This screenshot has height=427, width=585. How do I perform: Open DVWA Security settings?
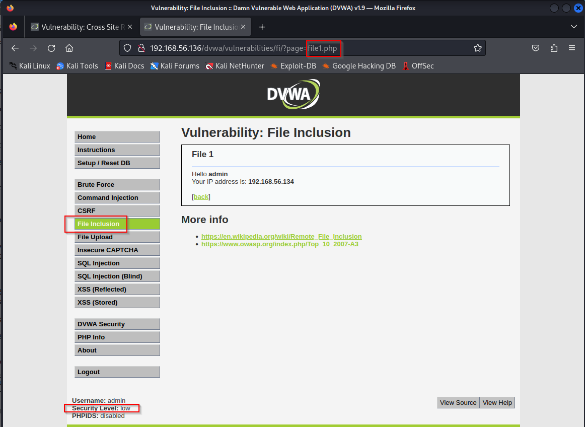click(x=117, y=324)
